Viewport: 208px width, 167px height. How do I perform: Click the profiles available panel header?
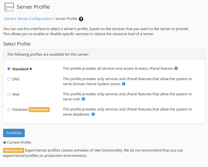click(x=48, y=55)
